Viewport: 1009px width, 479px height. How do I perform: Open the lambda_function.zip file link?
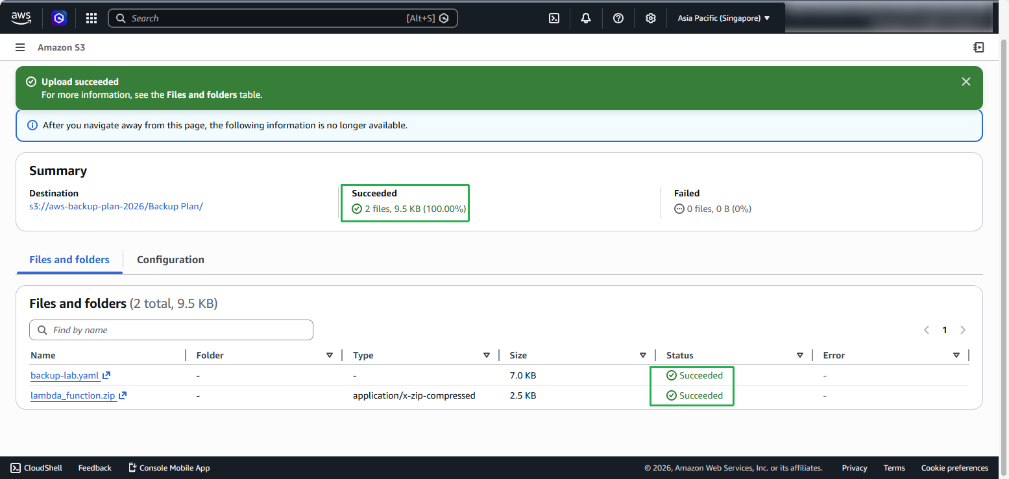click(73, 395)
